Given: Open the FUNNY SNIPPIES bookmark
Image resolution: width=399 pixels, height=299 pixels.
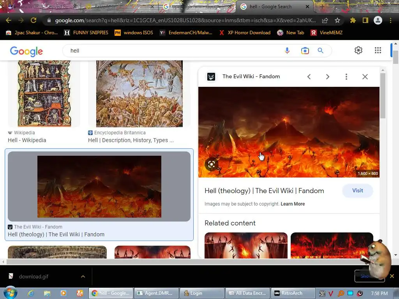Looking at the screenshot, I should [86, 33].
